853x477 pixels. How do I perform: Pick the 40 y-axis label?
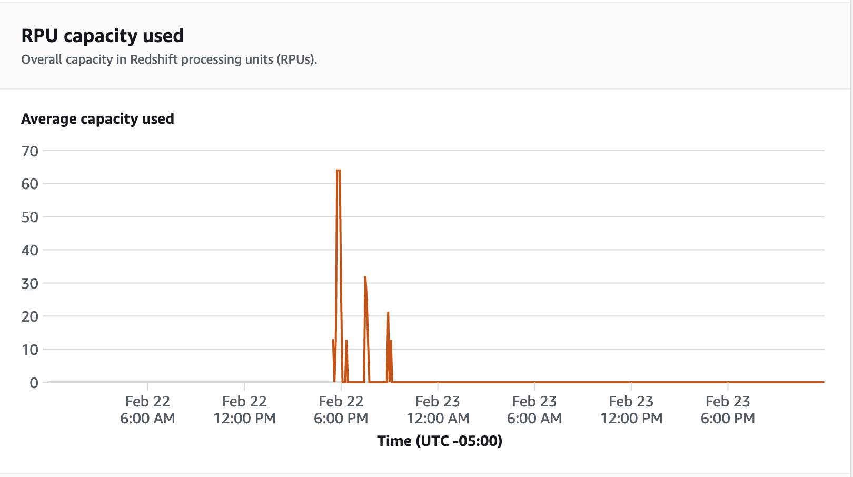[30, 250]
